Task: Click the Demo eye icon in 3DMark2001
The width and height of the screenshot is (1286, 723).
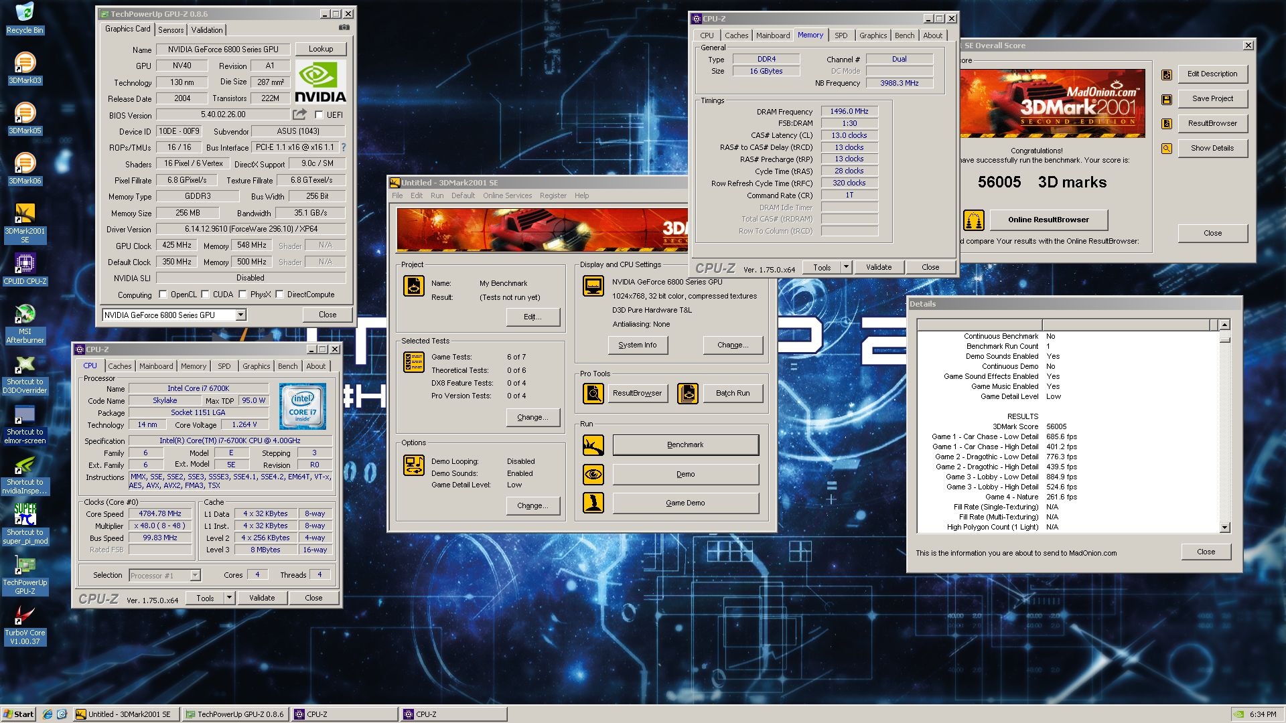Action: coord(593,474)
